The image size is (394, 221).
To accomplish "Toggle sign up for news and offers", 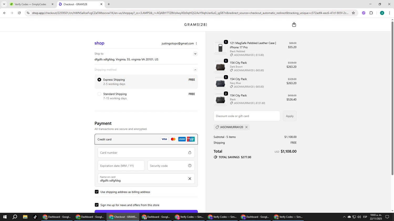I will point(97,205).
